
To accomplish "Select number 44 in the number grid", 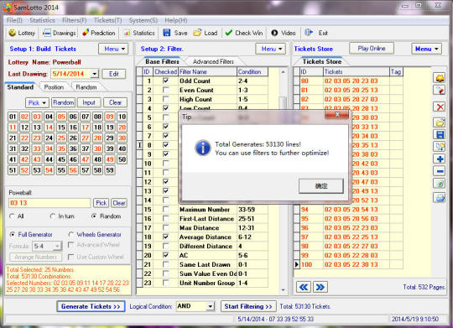I will 49,159.
